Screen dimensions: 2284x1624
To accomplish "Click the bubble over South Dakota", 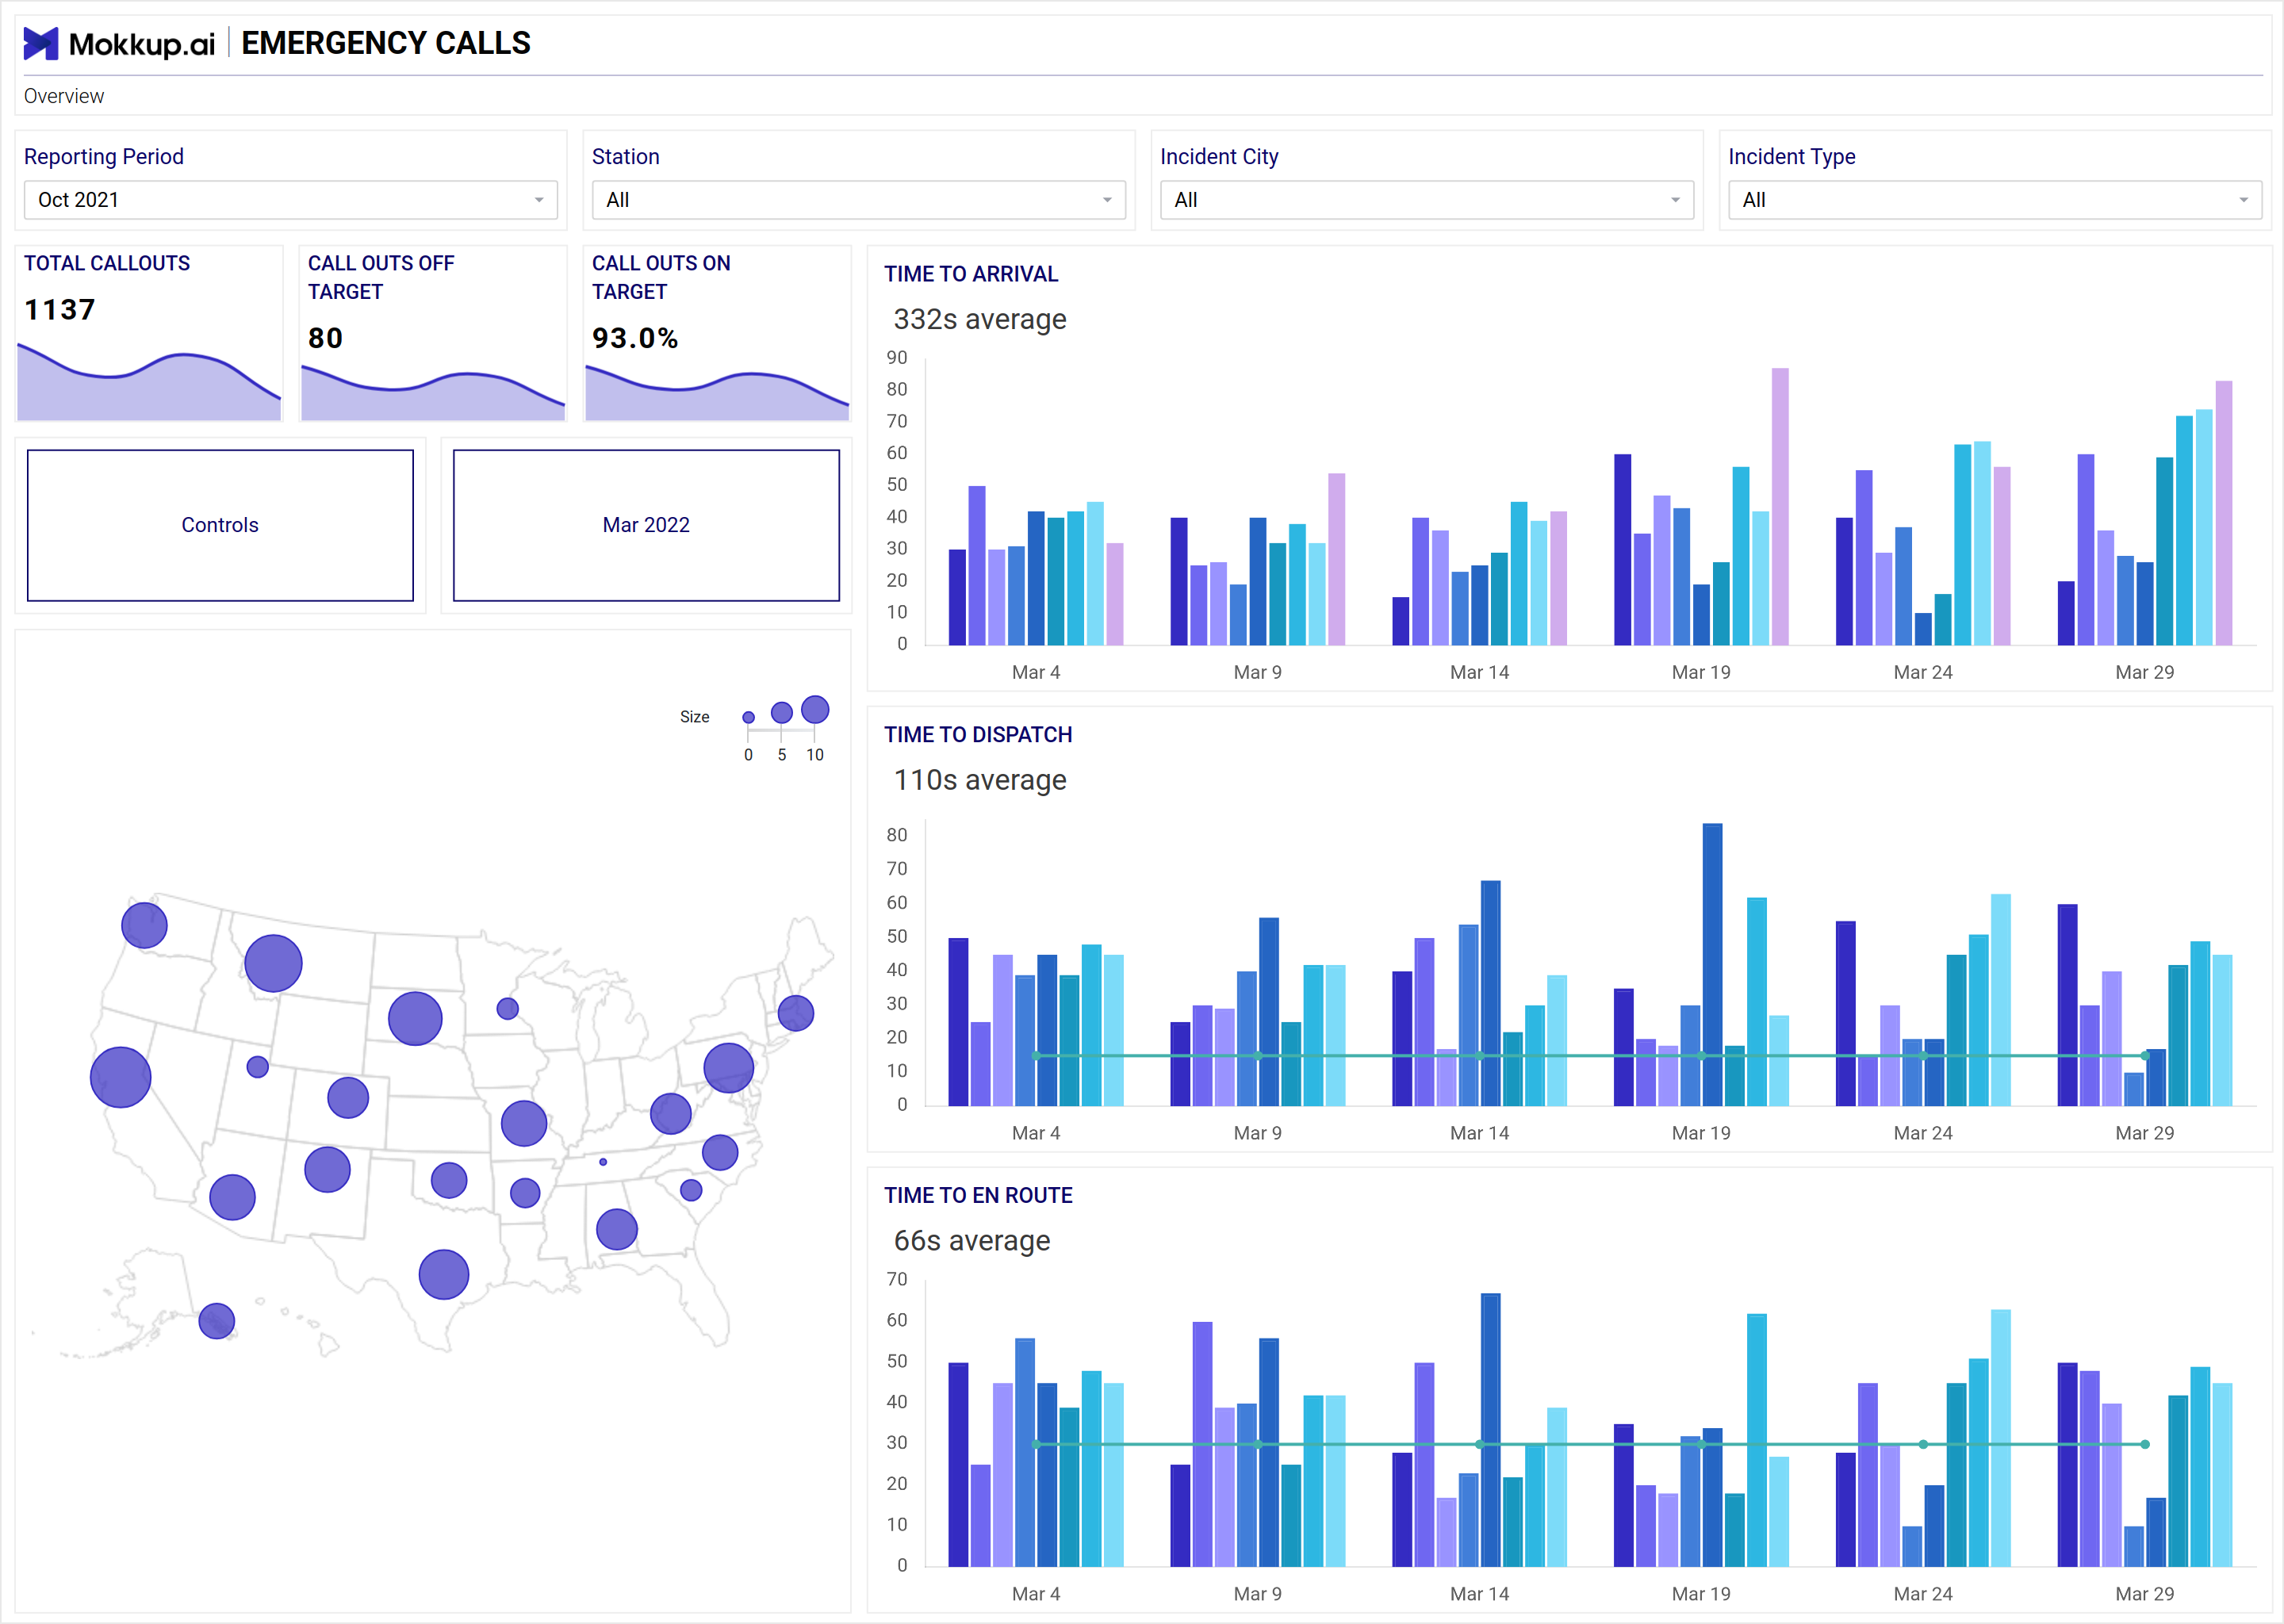I will [415, 1018].
